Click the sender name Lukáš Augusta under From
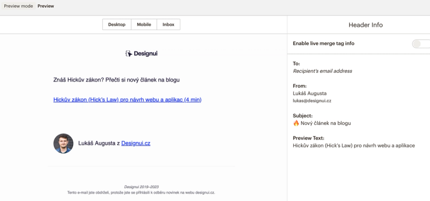430x201 pixels. click(310, 93)
